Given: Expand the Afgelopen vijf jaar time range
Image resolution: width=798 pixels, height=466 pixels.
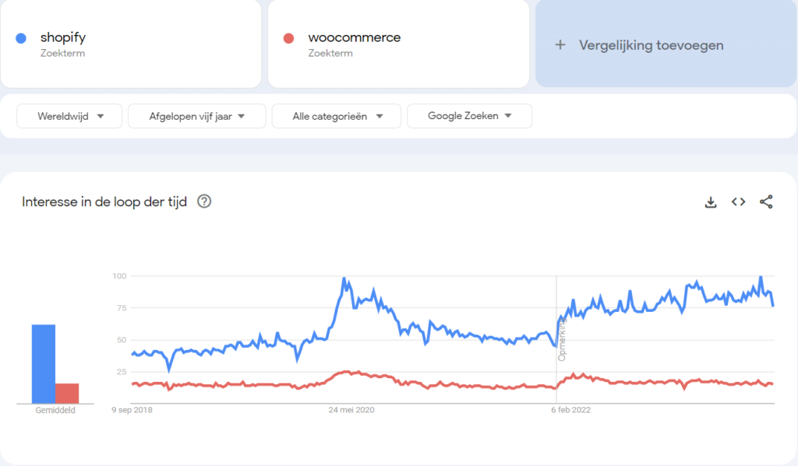Looking at the screenshot, I should [197, 117].
